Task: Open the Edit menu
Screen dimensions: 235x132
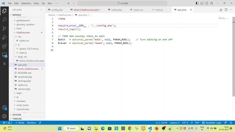Action: pos(17,3)
